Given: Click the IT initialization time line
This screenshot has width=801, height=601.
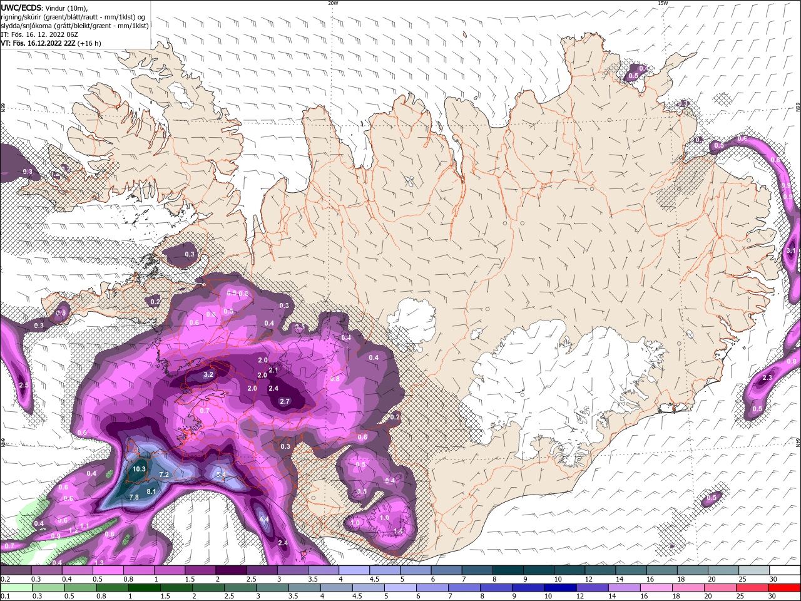Looking at the screenshot, I should tap(39, 34).
